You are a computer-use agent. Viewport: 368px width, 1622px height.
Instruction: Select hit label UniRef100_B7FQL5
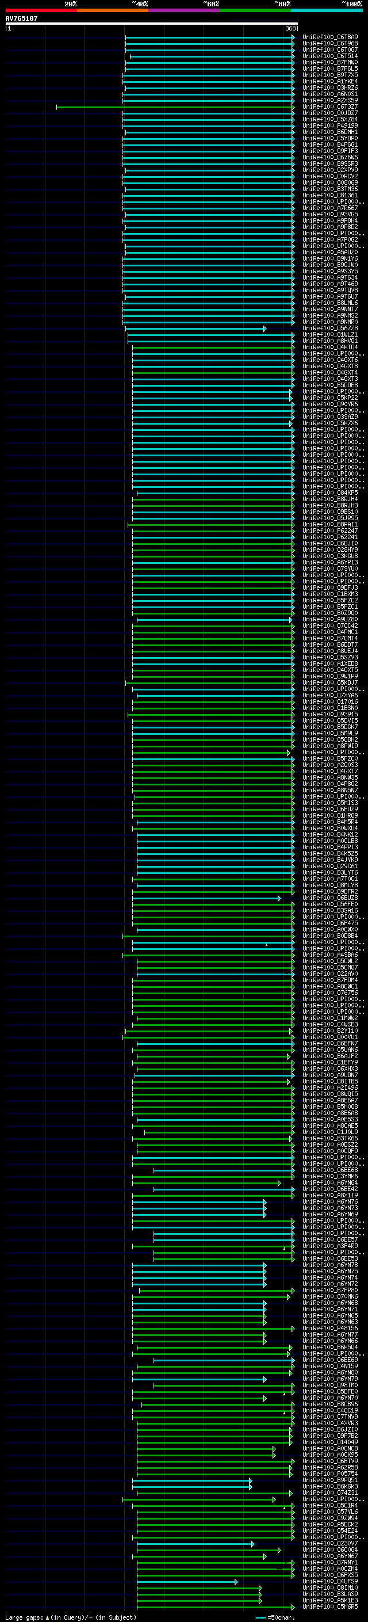[x=329, y=68]
